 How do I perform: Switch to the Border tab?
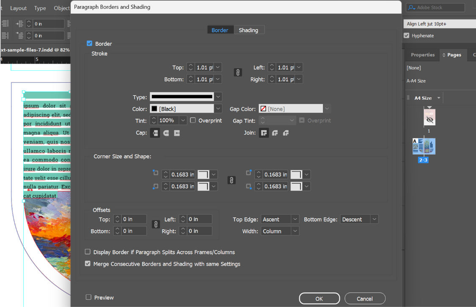(x=220, y=30)
